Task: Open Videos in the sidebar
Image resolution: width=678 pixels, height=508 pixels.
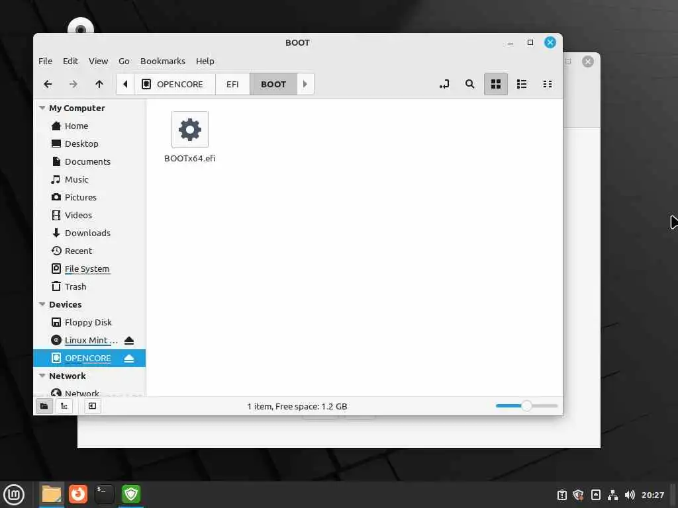Action: pyautogui.click(x=89, y=215)
